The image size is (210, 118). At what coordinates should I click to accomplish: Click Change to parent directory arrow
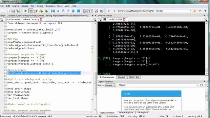pyautogui.click(x=205, y=11)
